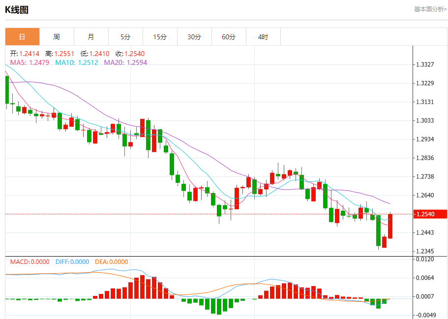The width and height of the screenshot is (448, 319).
Task: Click the 0.0007 MACD axis label
Action: pos(425,296)
